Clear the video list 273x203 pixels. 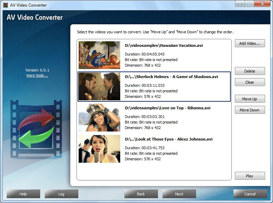(250, 82)
